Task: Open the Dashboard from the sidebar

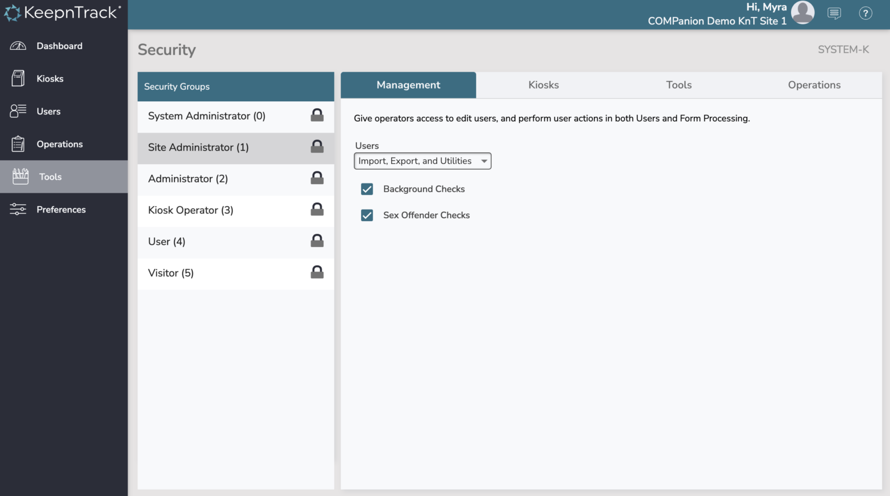Action: pyautogui.click(x=60, y=46)
